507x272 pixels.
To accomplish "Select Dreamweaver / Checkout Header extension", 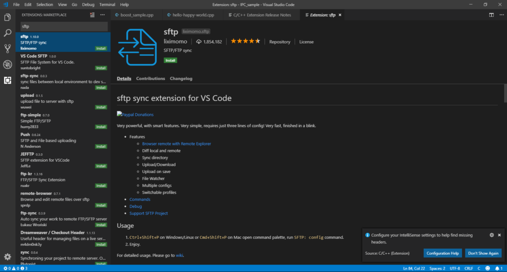I will pyautogui.click(x=63, y=238).
